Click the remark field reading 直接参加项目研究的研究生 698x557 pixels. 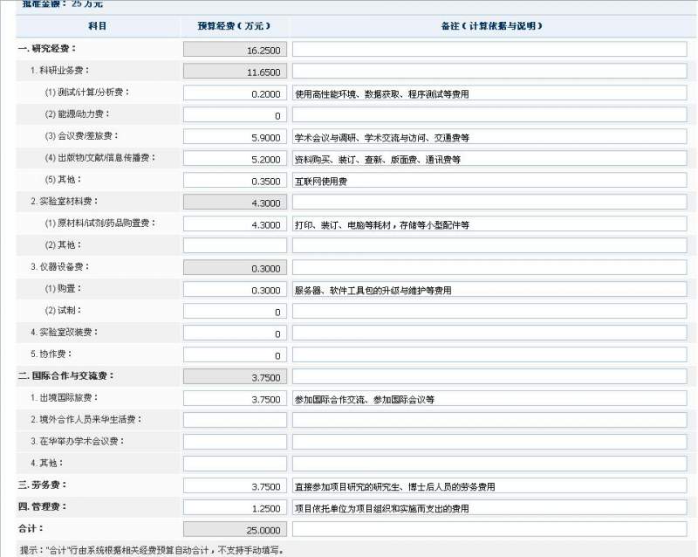[489, 486]
